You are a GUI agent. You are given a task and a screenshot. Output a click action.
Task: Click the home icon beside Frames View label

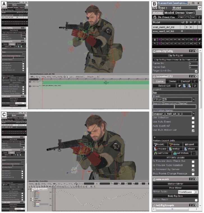(x=155, y=17)
